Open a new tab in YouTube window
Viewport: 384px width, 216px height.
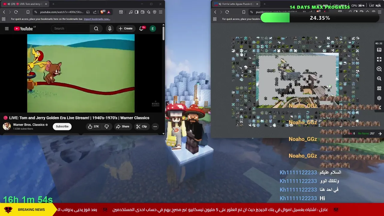(x=53, y=4)
